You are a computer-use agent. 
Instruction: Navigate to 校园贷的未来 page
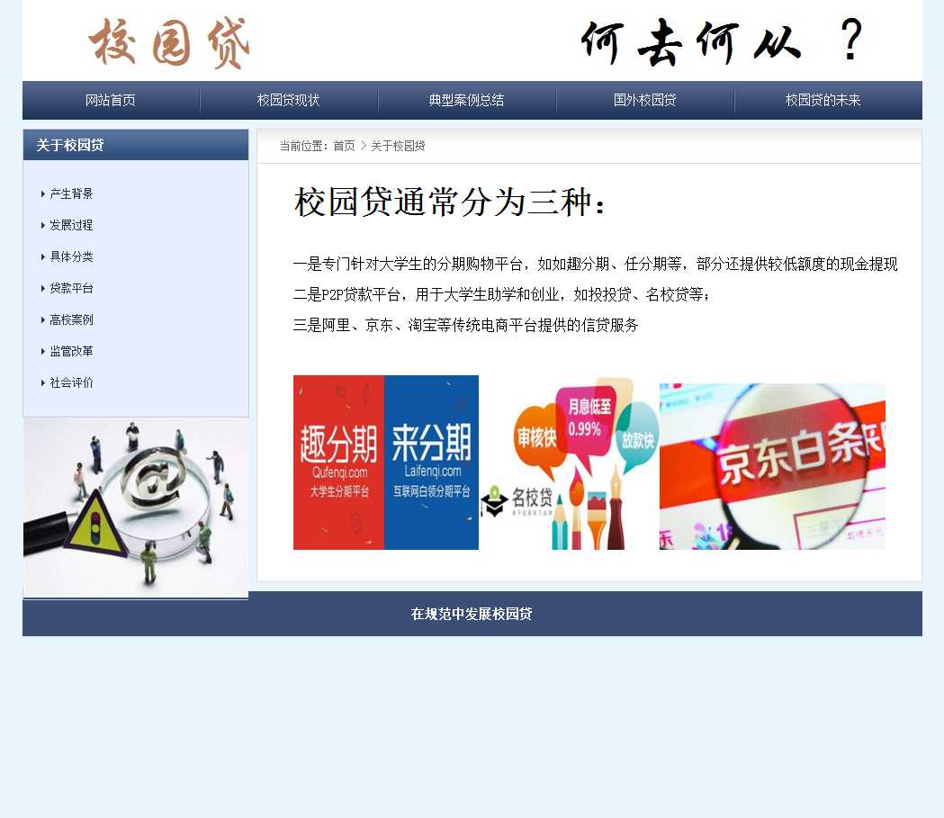pos(823,100)
